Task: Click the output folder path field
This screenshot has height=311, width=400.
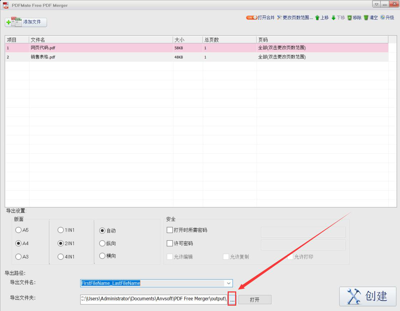Action: coord(153,299)
